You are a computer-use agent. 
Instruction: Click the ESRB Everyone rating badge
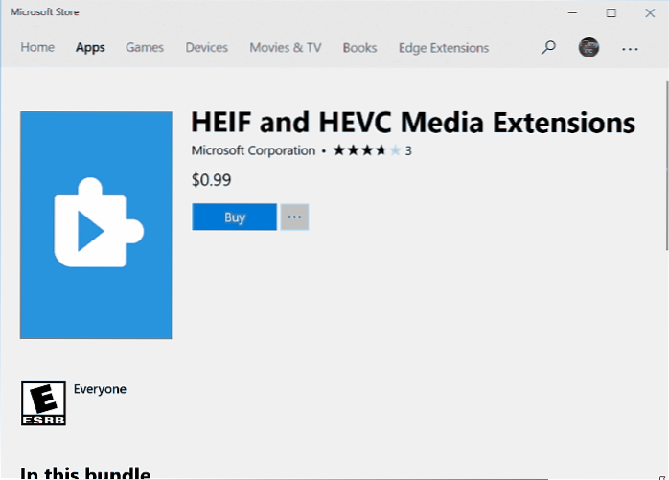(x=42, y=402)
